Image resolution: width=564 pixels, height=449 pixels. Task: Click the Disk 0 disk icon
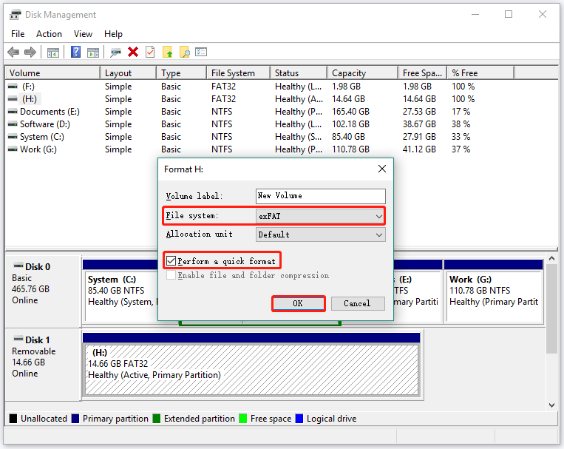tap(18, 266)
